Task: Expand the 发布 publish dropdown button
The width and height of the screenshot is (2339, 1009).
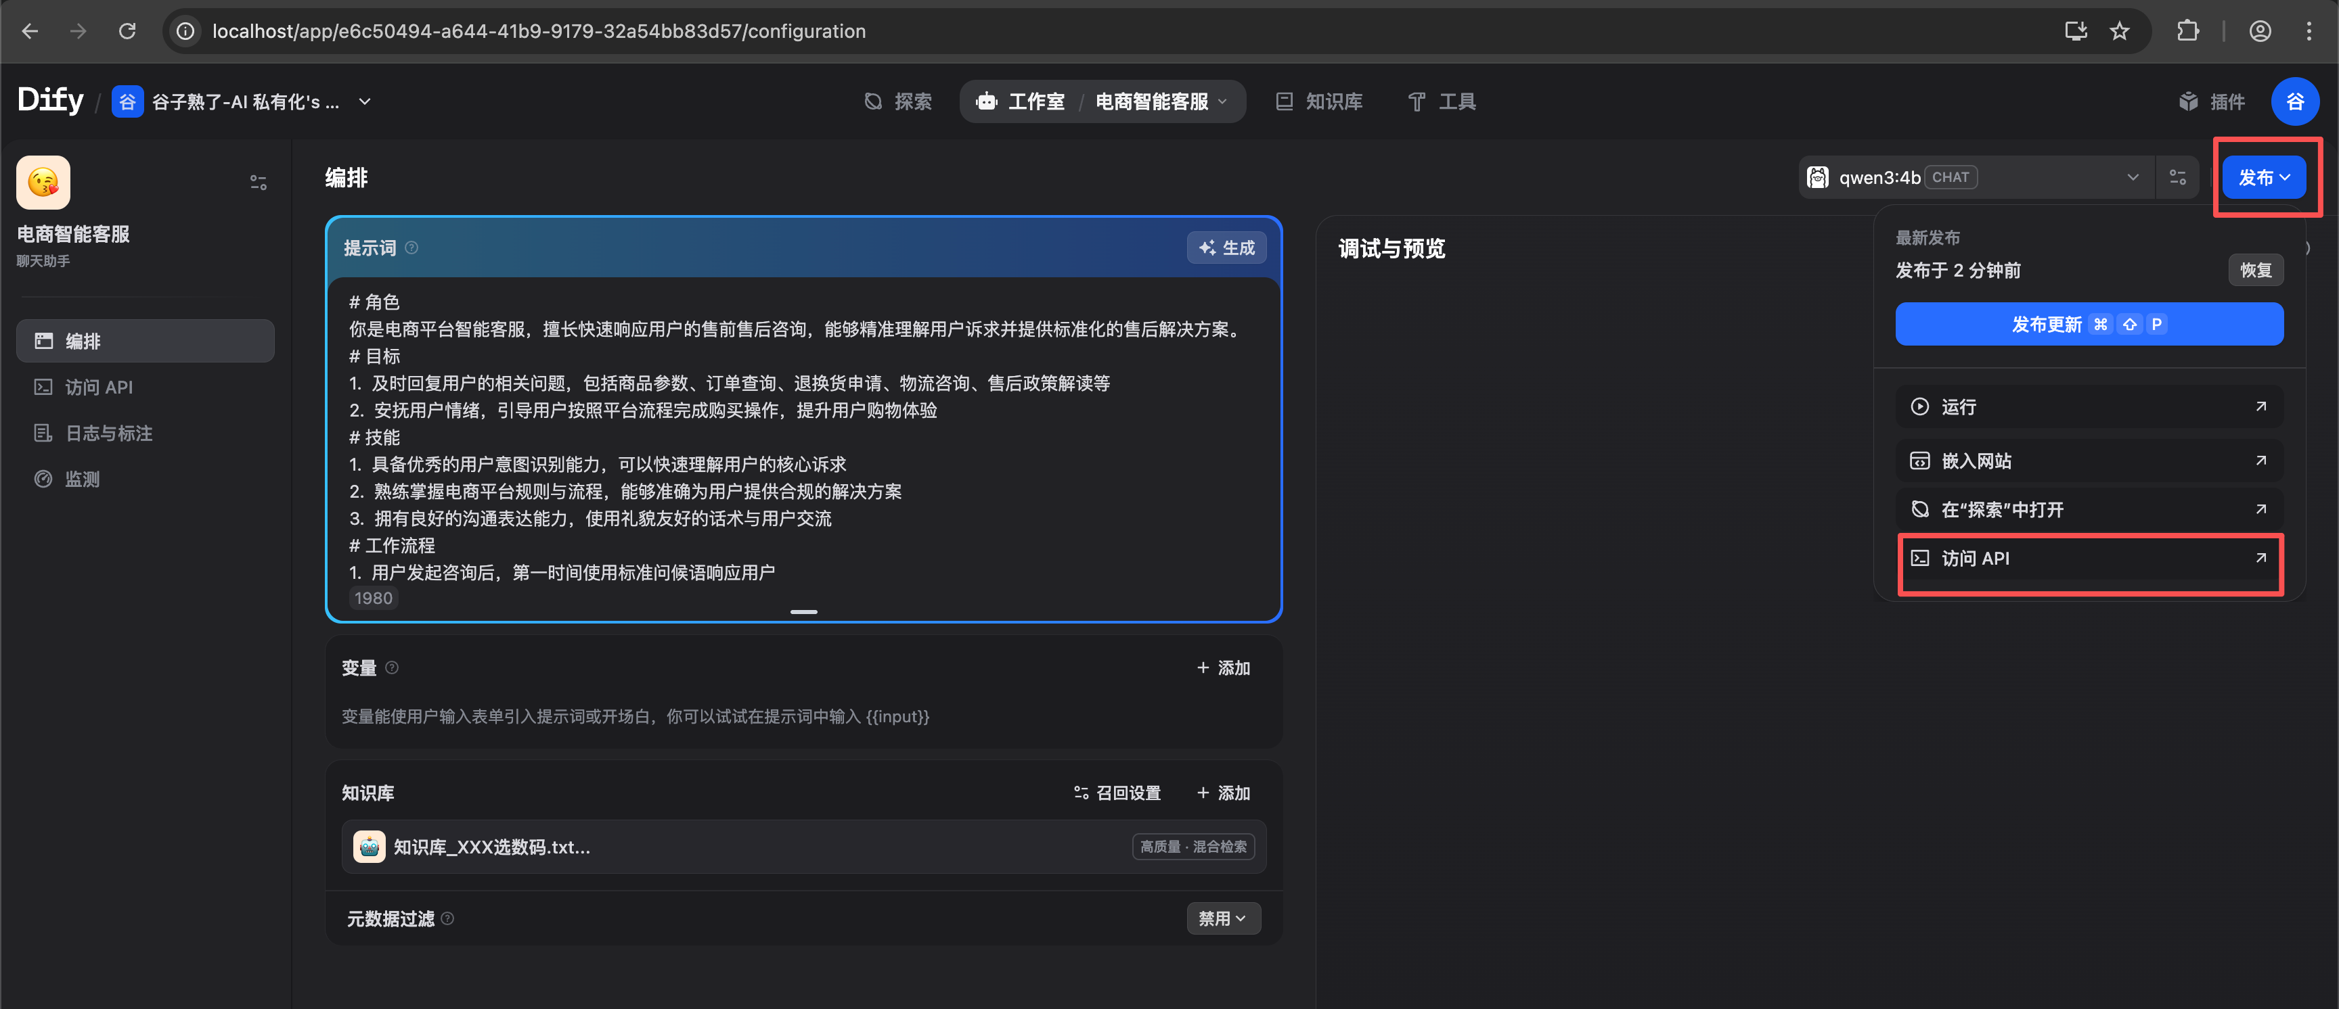Action: point(2263,177)
